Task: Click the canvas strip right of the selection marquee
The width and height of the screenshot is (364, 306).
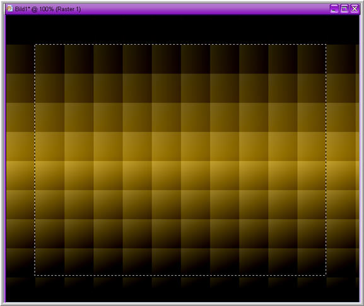Action: click(343, 160)
